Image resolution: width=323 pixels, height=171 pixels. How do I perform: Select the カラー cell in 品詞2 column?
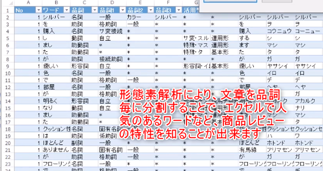[140, 17]
